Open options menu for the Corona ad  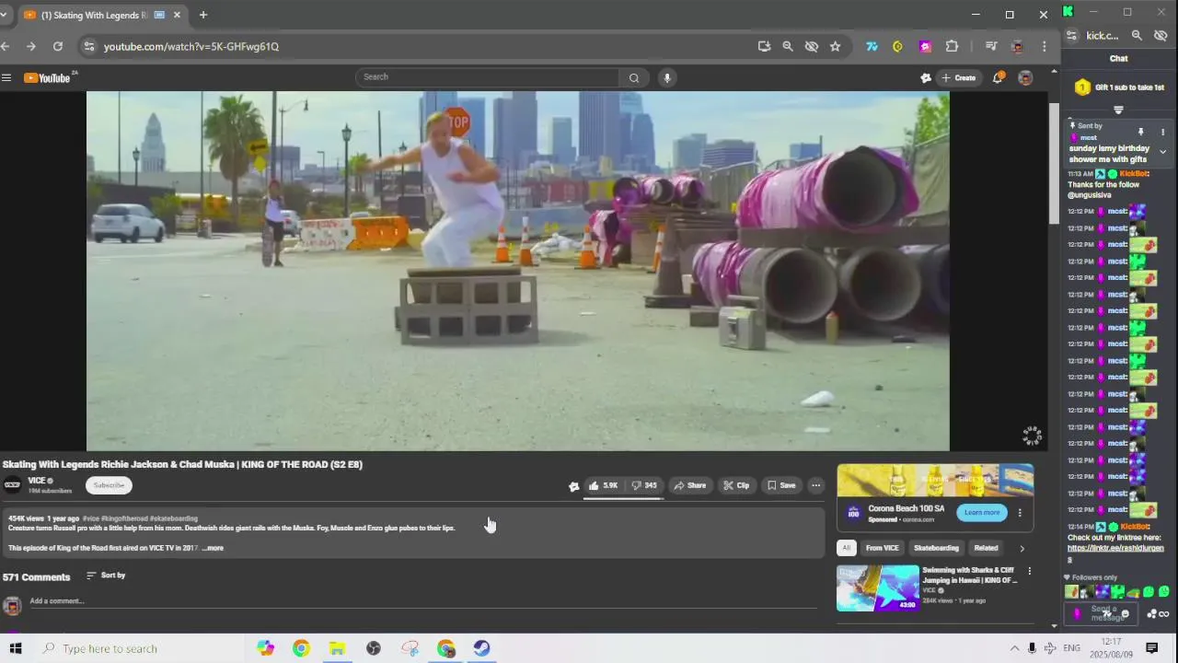(1020, 513)
